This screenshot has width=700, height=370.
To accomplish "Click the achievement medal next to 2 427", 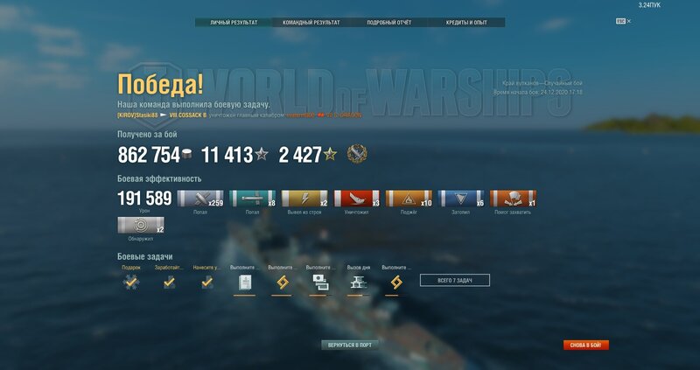I will [357, 154].
